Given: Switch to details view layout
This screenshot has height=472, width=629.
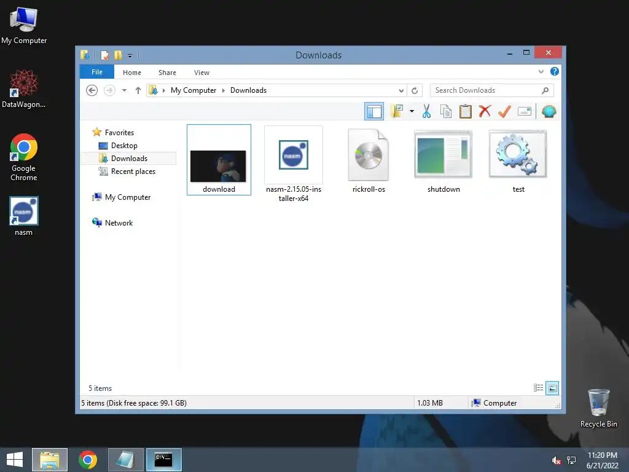Looking at the screenshot, I should pyautogui.click(x=538, y=388).
